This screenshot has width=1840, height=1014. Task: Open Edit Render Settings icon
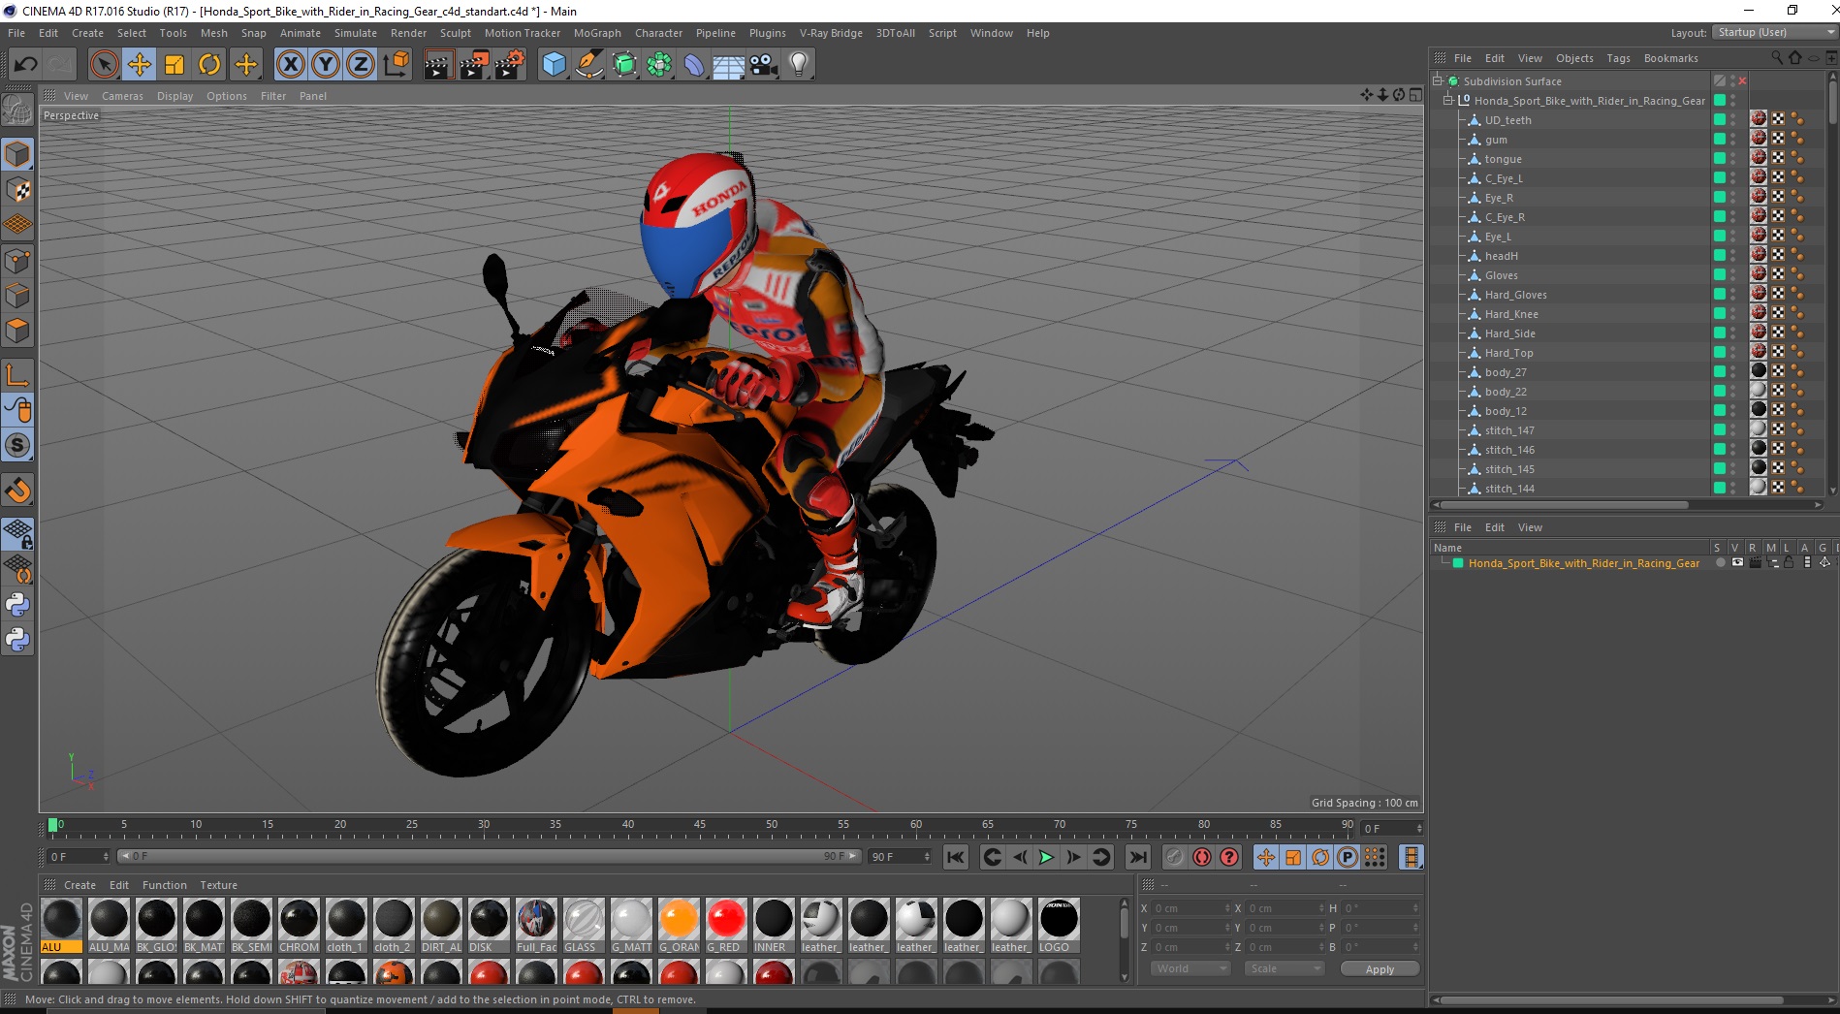(510, 65)
